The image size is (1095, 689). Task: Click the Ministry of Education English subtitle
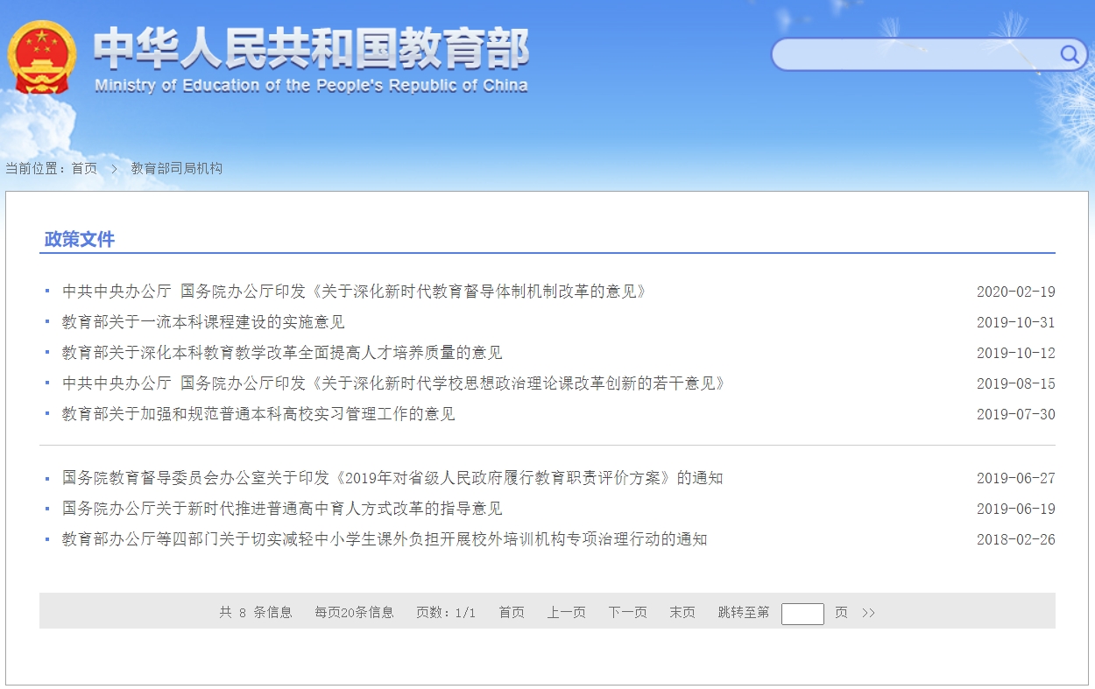tap(311, 86)
